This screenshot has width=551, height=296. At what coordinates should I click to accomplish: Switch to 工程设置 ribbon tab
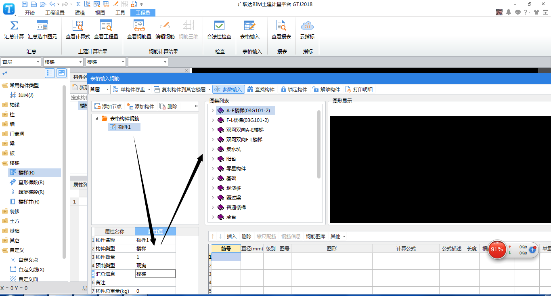(x=55, y=13)
